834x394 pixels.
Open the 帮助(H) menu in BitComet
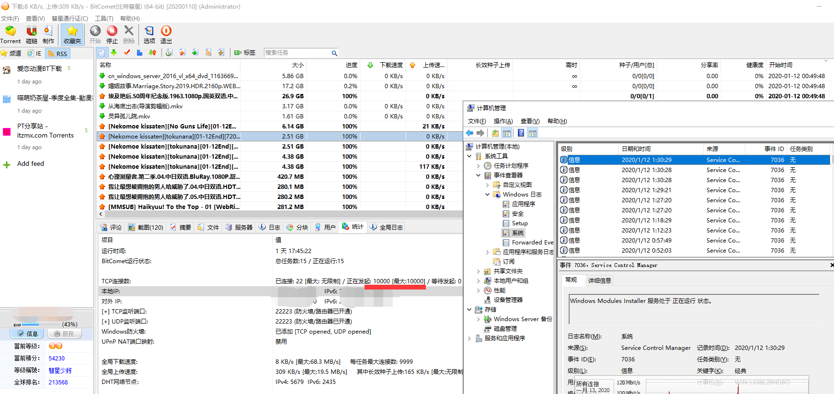130,18
